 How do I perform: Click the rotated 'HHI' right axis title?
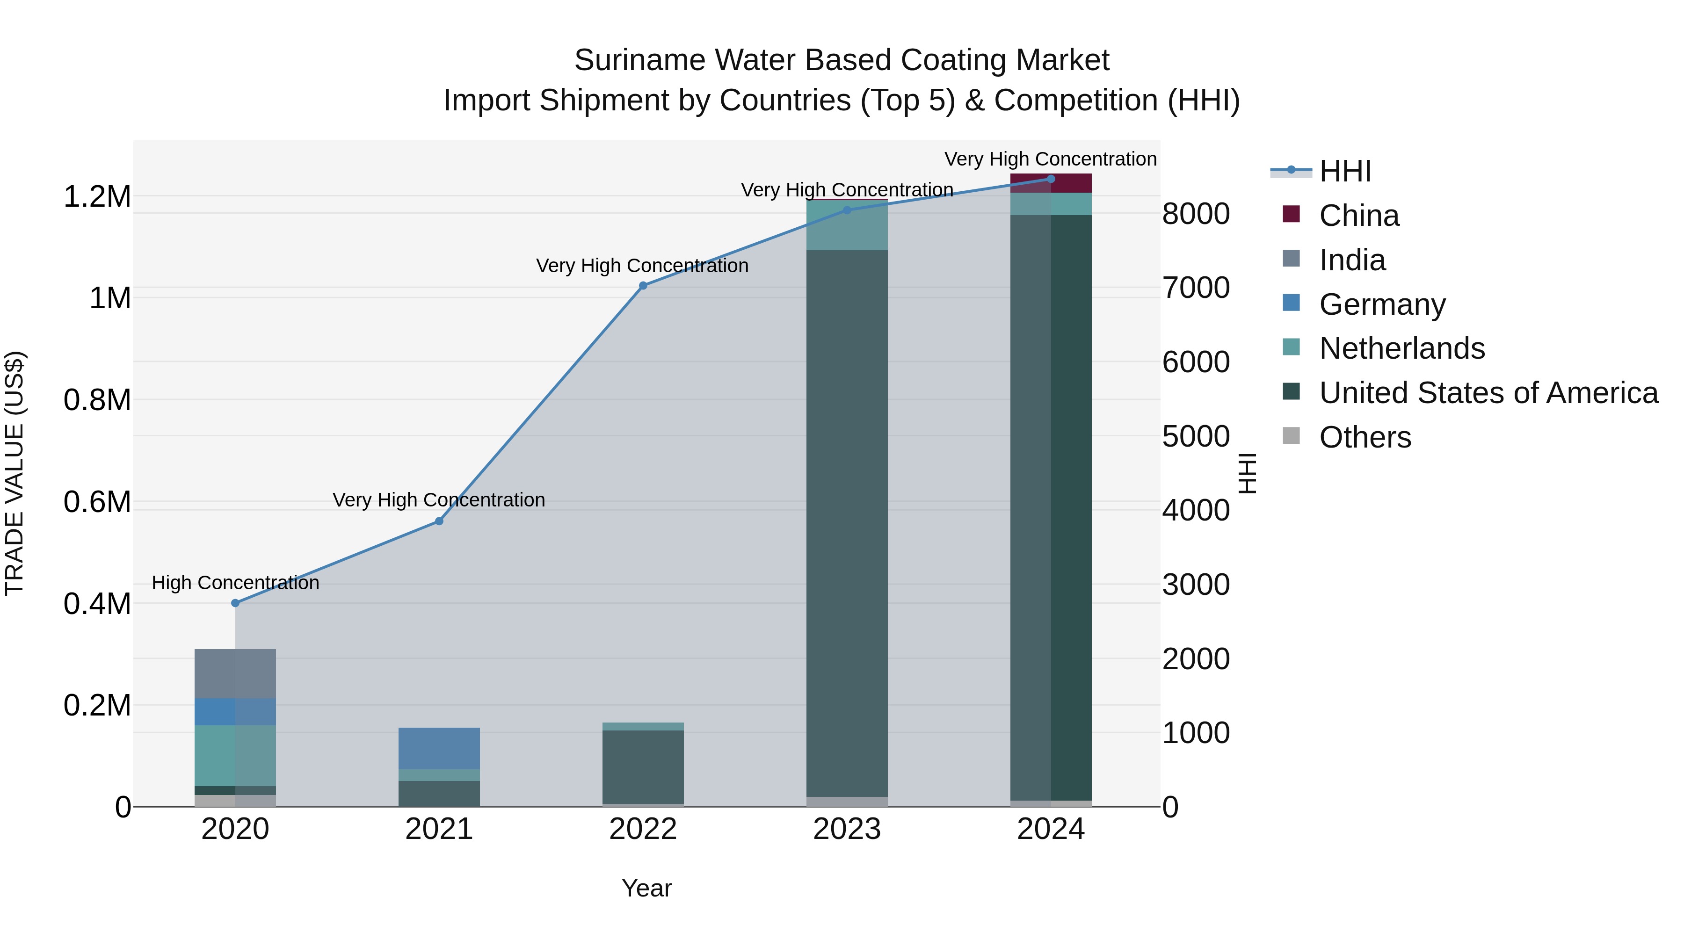coord(1247,473)
